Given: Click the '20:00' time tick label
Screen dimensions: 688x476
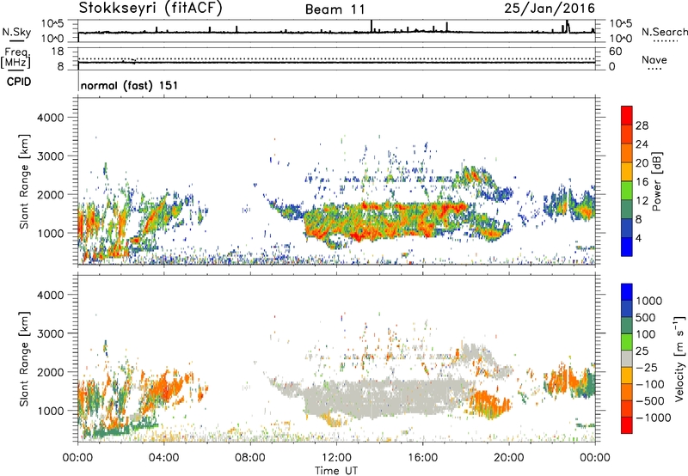Looking at the screenshot, I should (x=509, y=458).
